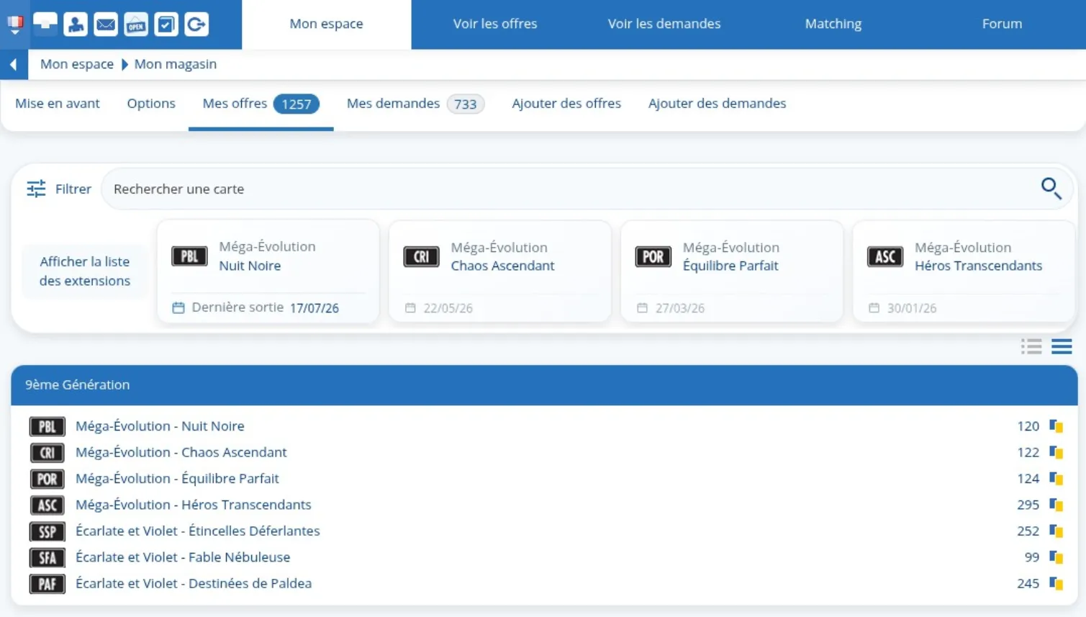1086x617 pixels.
Task: Select the Mes demandes tab
Action: coord(415,104)
